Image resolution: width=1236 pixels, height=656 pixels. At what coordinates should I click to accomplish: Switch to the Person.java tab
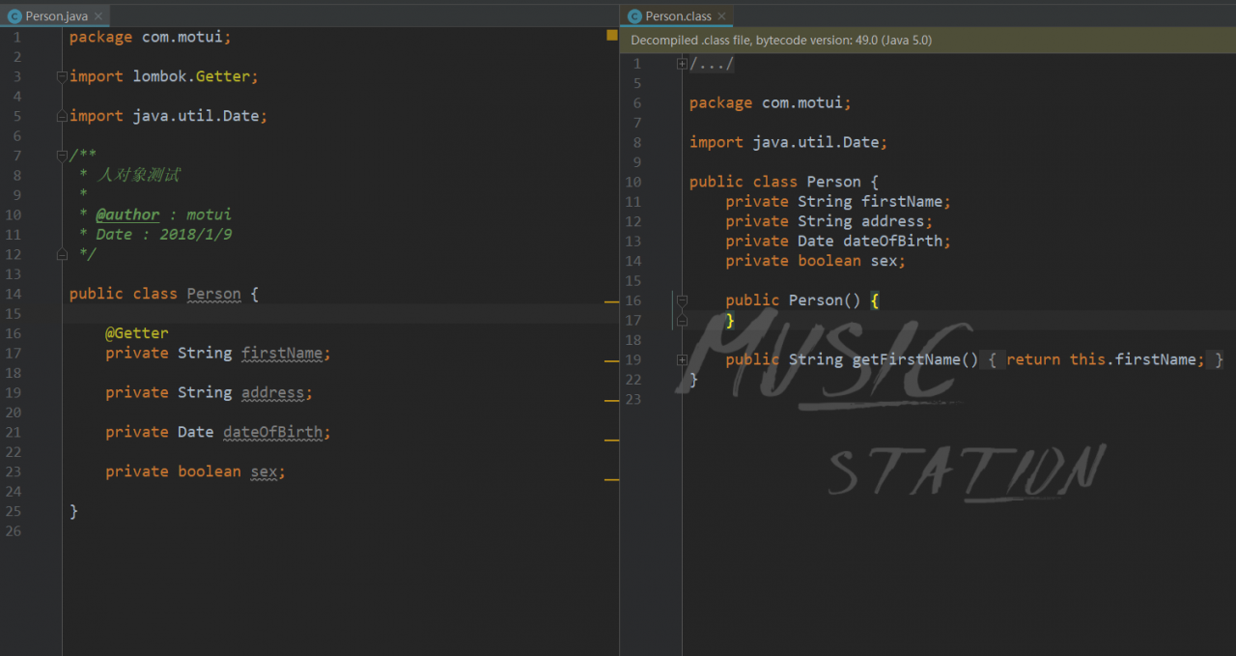pos(56,16)
